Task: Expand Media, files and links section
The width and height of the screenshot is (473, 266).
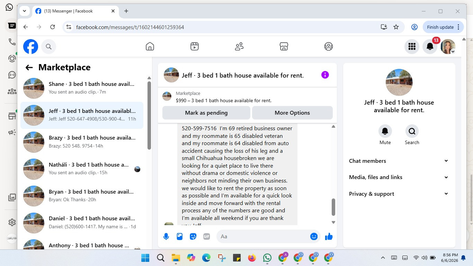Action: [x=399, y=177]
